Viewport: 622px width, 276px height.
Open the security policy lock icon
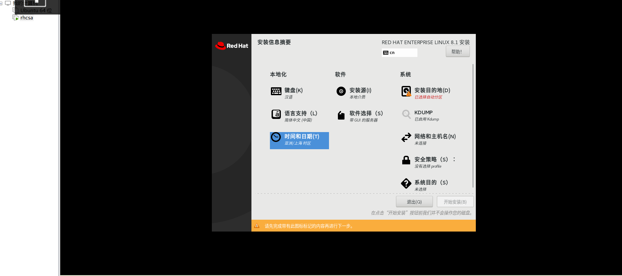click(406, 160)
